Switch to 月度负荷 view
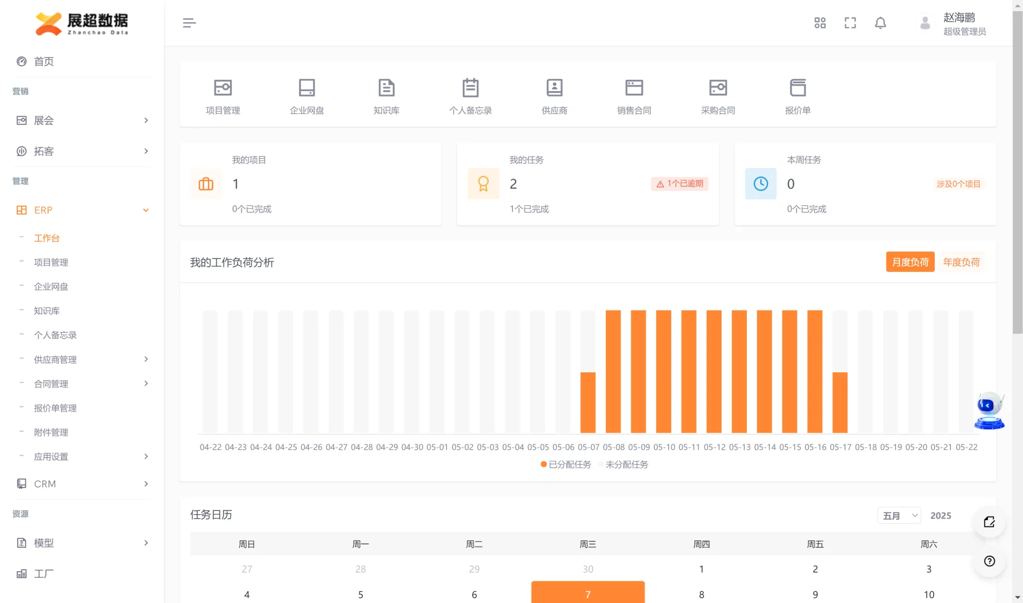The width and height of the screenshot is (1023, 603). (x=910, y=262)
